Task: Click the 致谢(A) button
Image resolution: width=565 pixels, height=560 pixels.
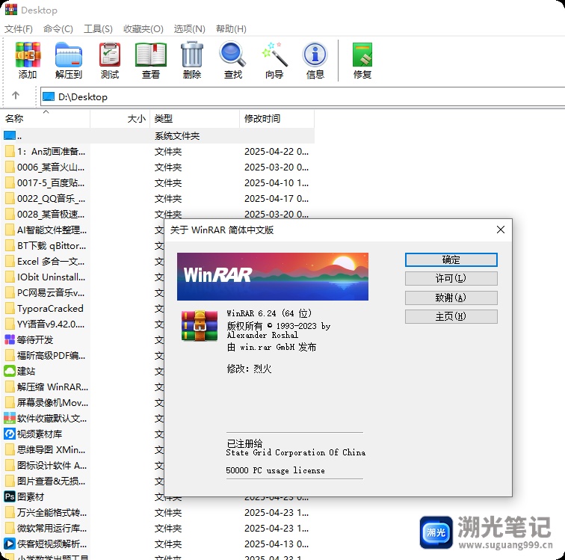Action: 451,298
